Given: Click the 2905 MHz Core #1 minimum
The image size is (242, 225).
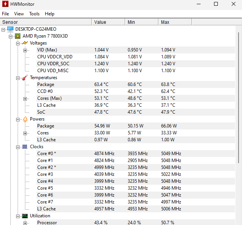Looking at the screenshot, I should tap(138, 160).
